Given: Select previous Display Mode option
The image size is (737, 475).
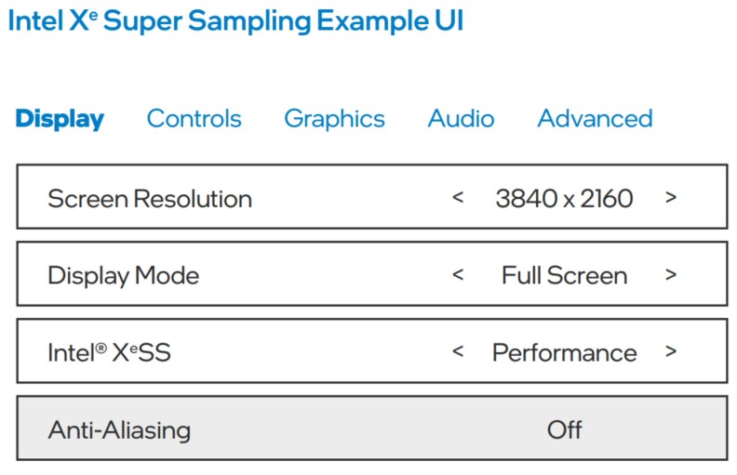Looking at the screenshot, I should (x=458, y=275).
